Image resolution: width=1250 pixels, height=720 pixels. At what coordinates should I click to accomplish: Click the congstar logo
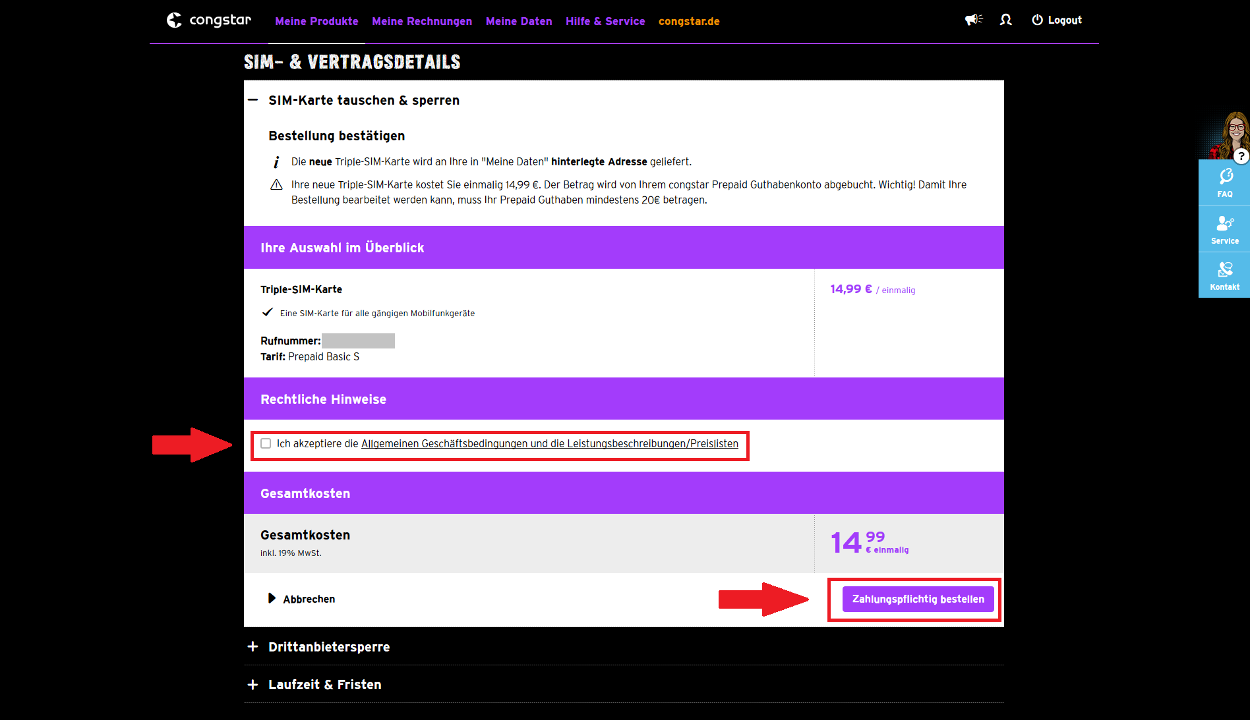point(208,20)
